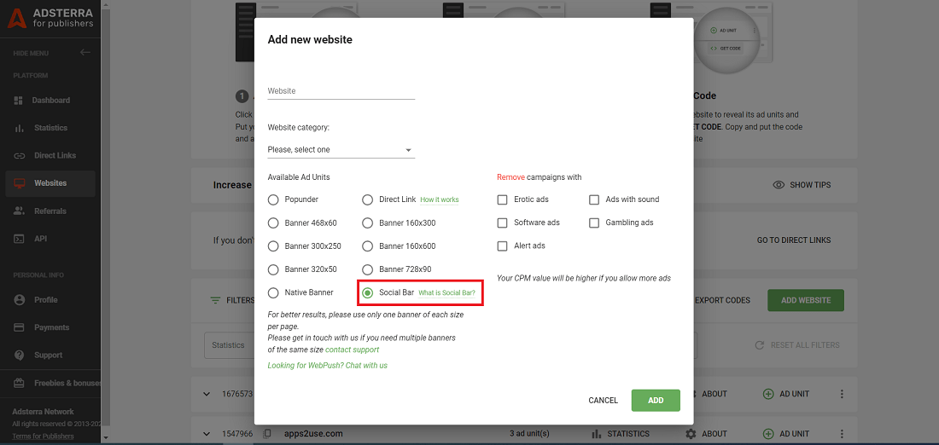Click Add Unit plus icon in row 1676573
Viewport: 939px width, 445px height.
point(768,394)
